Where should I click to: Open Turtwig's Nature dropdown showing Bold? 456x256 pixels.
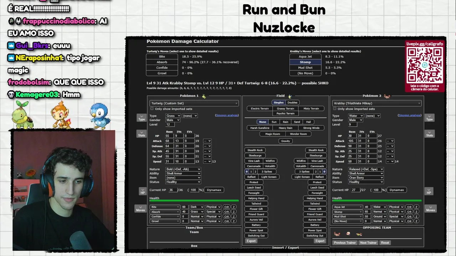tap(183, 169)
